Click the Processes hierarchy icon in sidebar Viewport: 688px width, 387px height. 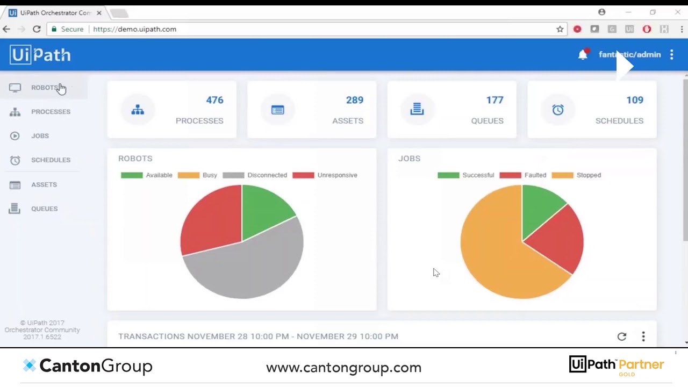[x=15, y=112]
